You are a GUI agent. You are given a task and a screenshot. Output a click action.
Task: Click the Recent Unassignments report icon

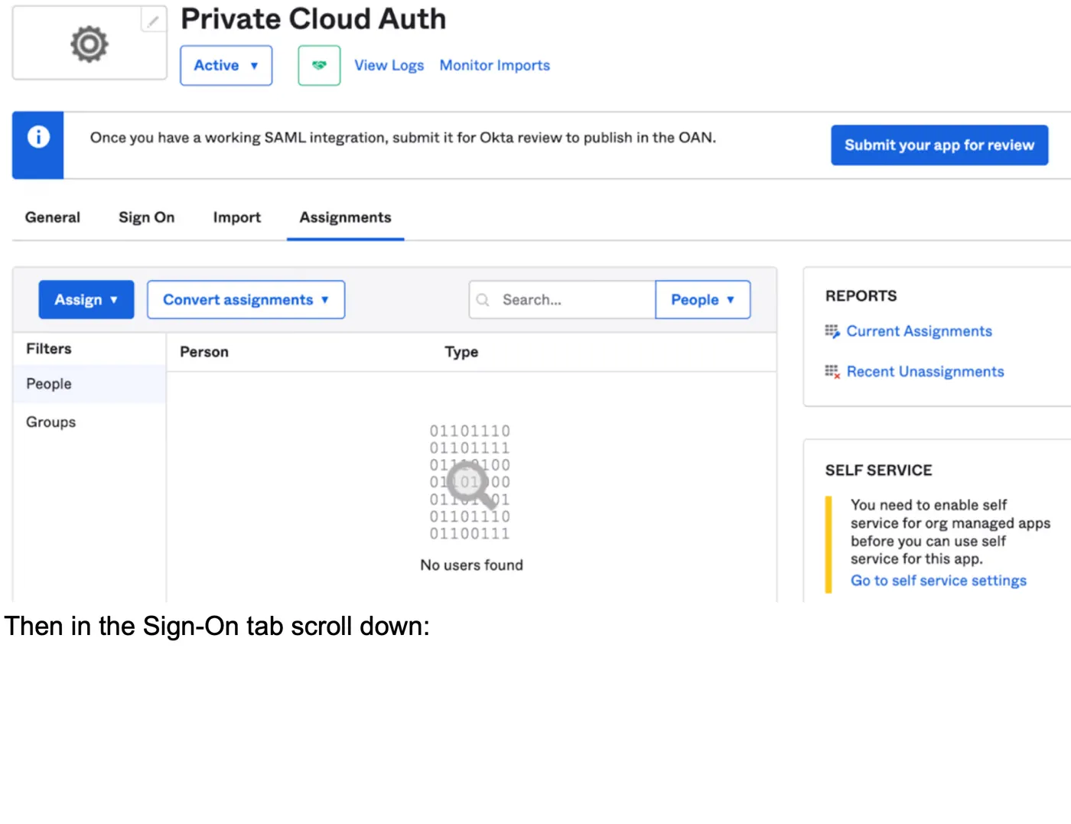[832, 372]
